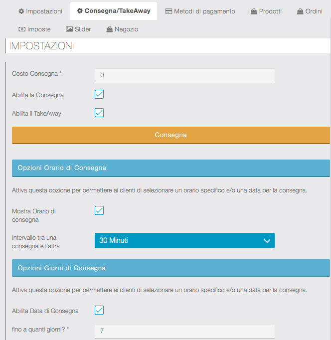Click the image icon next to Slider
Image resolution: width=331 pixels, height=340 pixels.
tap(69, 29)
